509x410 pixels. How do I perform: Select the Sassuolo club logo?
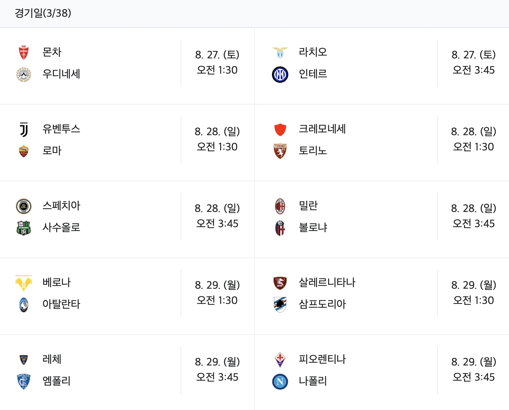(x=23, y=228)
